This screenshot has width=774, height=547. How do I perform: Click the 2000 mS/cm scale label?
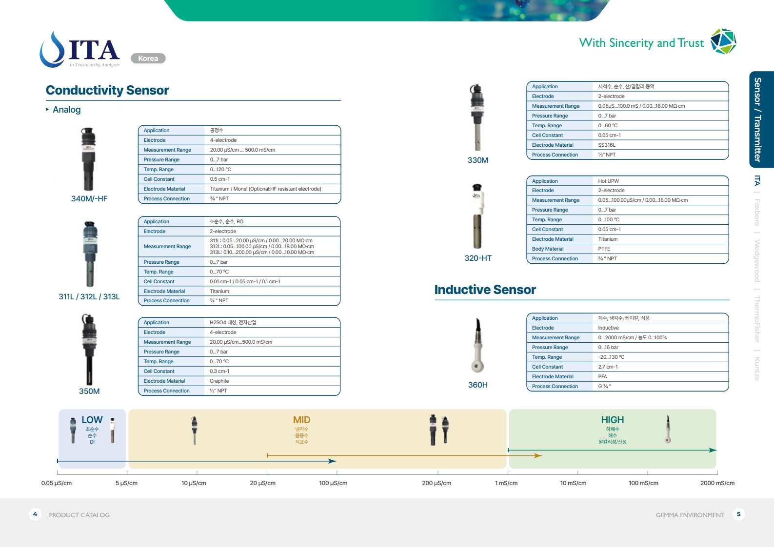[717, 483]
